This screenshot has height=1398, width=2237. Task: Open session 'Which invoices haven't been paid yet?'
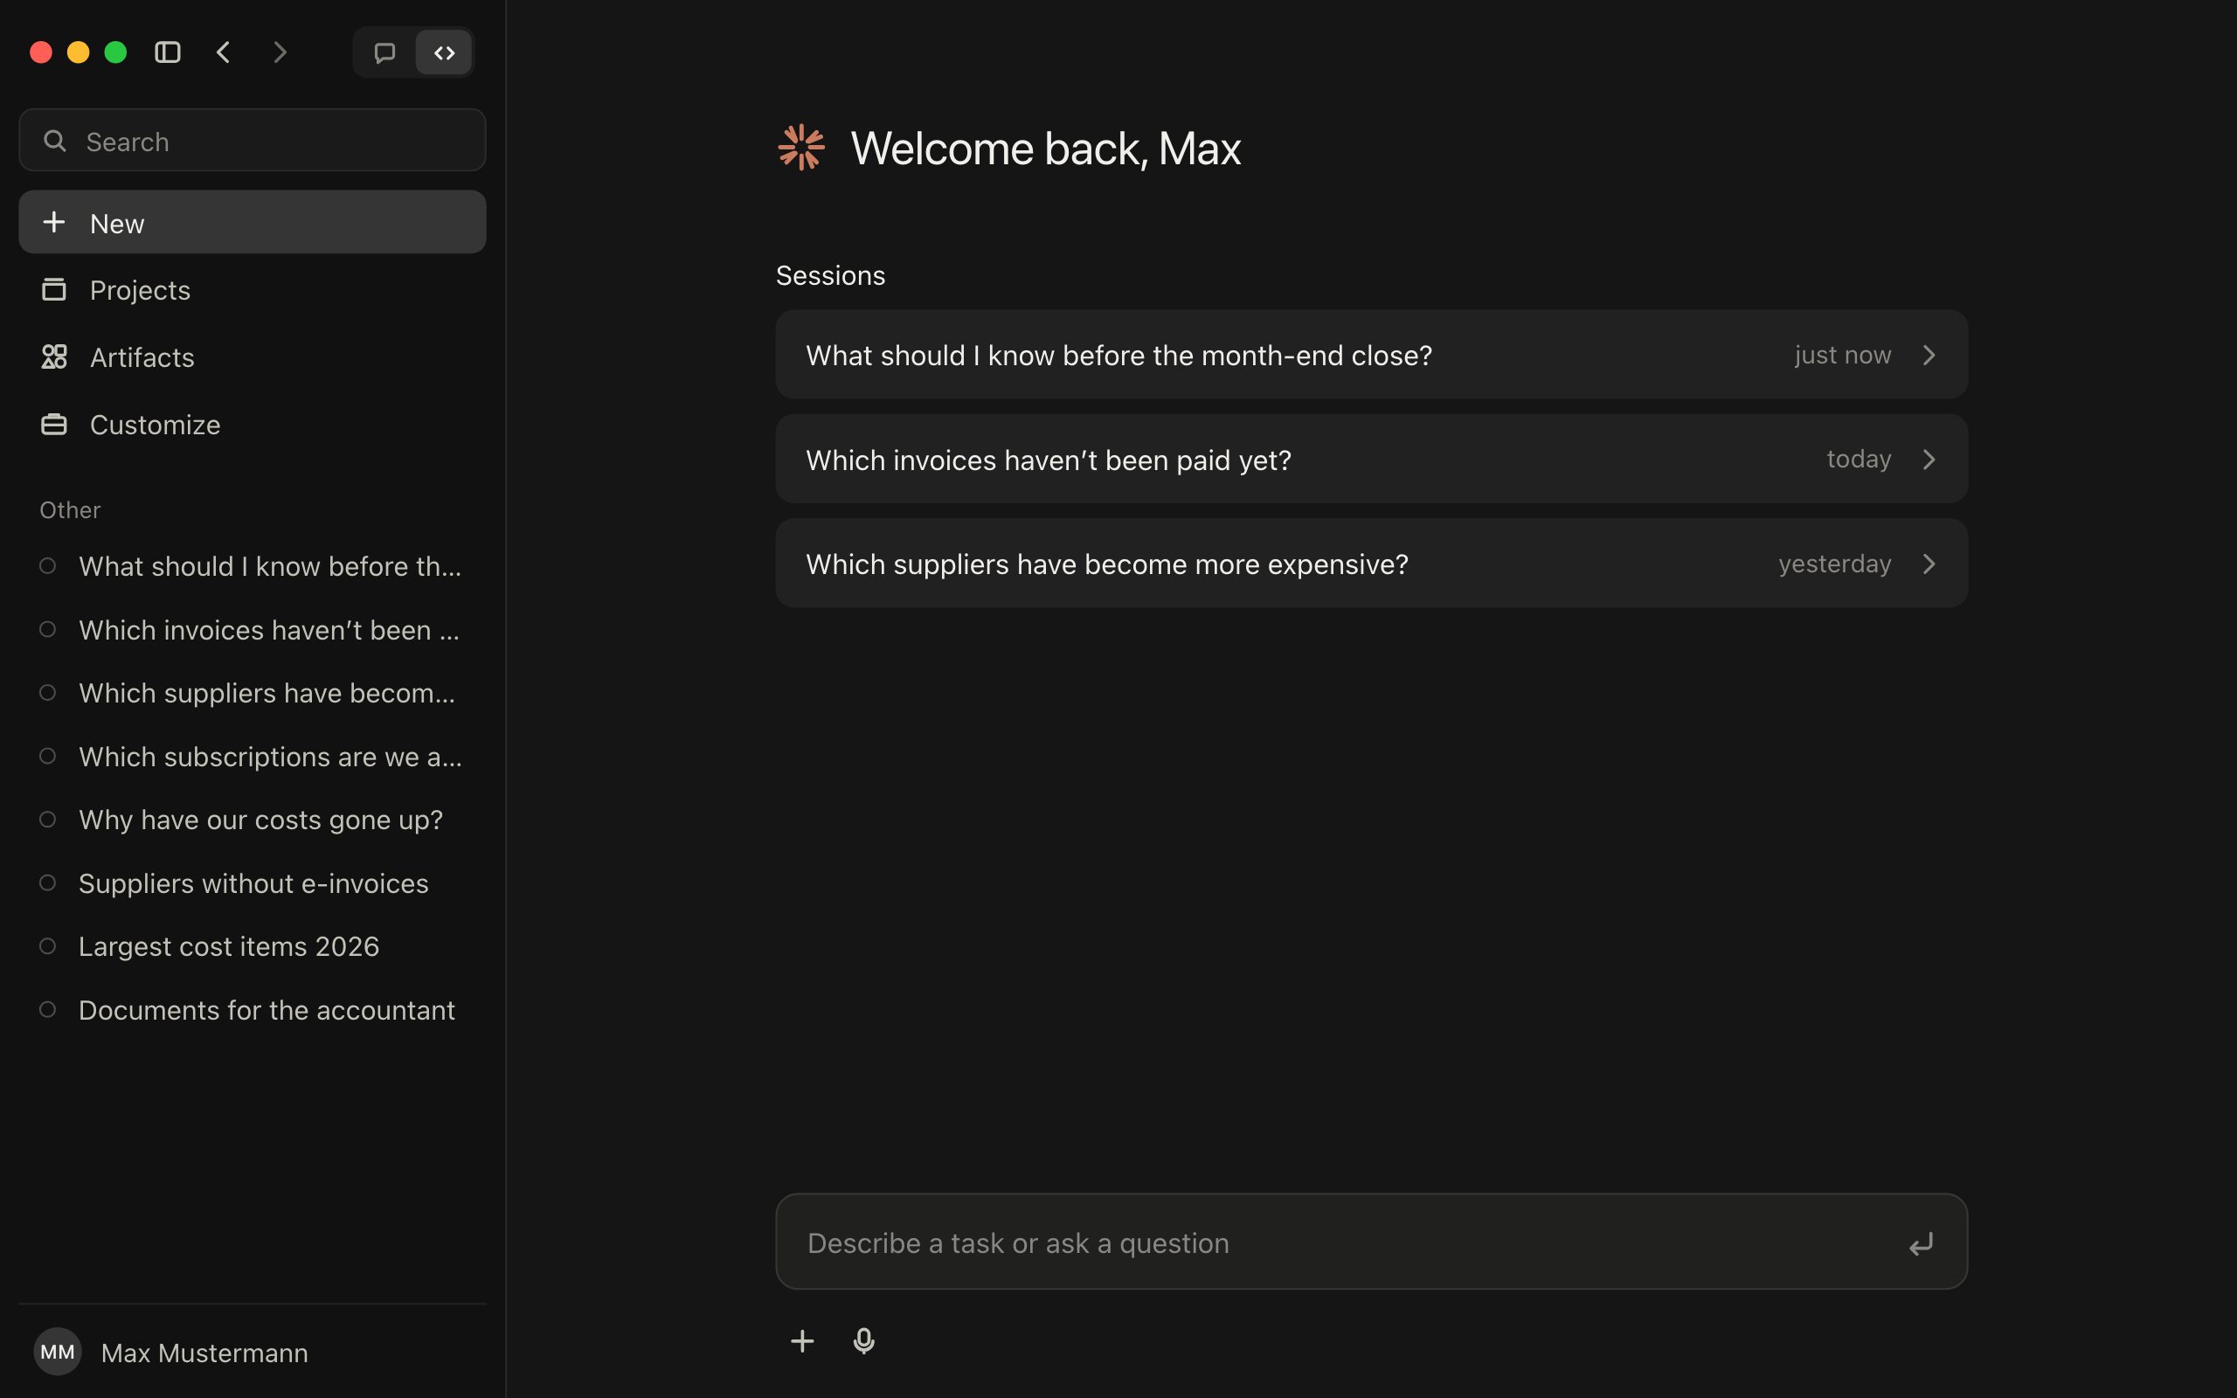(x=1371, y=460)
